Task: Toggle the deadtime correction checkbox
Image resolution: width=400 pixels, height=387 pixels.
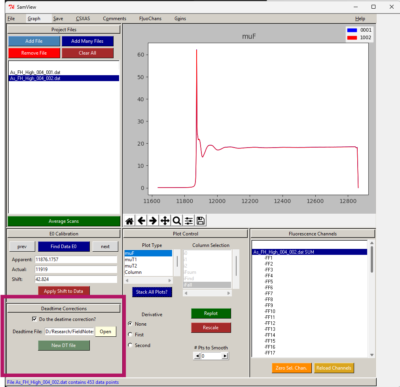Action: pyautogui.click(x=34, y=319)
